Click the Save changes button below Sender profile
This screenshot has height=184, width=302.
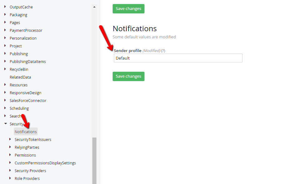[129, 76]
